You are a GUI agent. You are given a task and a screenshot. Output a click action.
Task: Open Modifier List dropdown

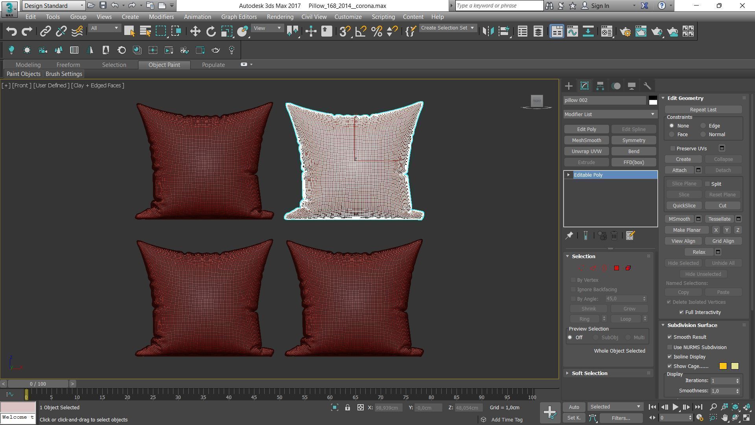pyautogui.click(x=610, y=114)
